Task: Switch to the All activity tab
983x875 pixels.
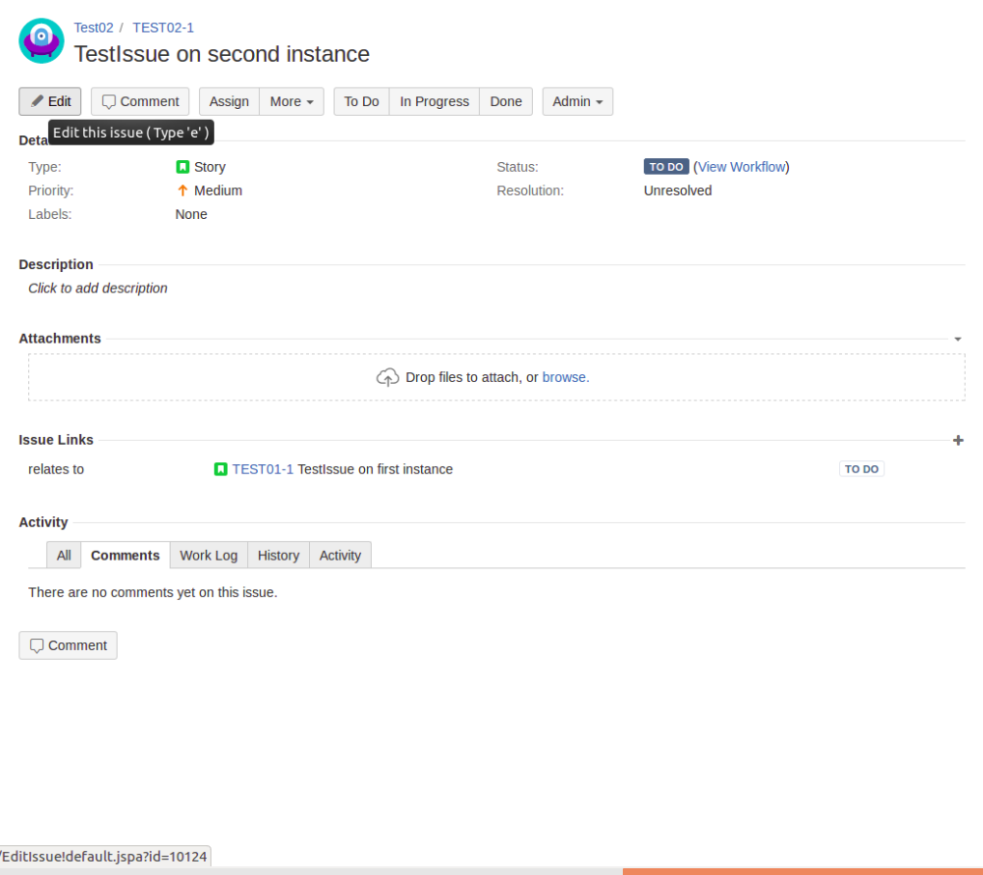Action: 64,556
